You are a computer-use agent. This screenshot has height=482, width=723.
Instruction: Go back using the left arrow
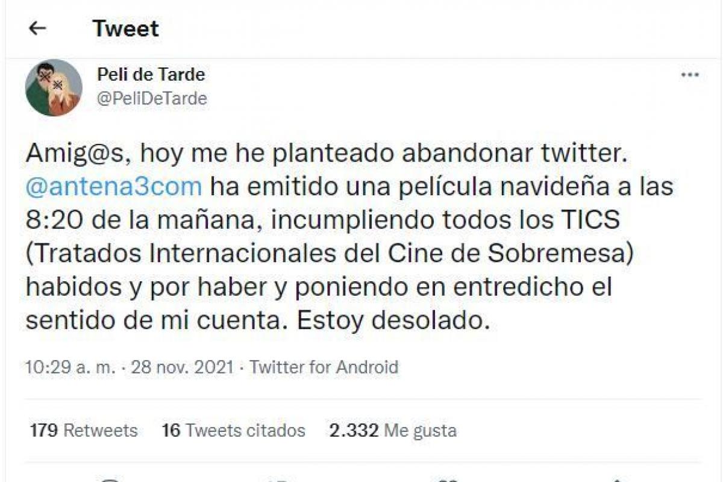pos(37,28)
